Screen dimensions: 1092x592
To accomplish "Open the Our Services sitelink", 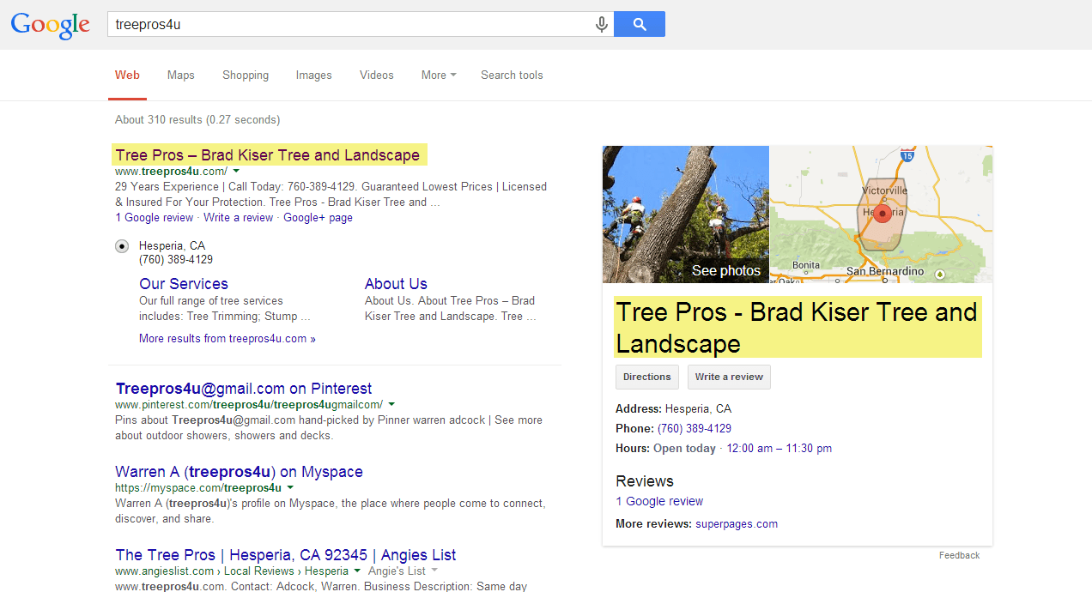I will (x=184, y=284).
